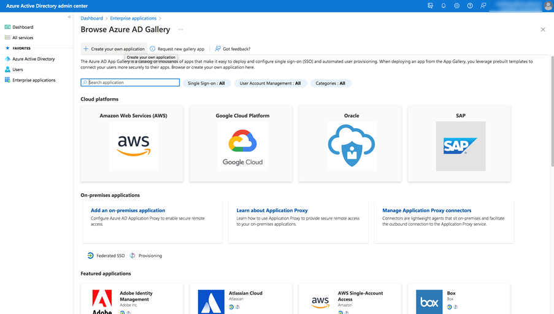Image resolution: width=554 pixels, height=314 pixels.
Task: Open the Single Sign-on filter
Action: 206,83
